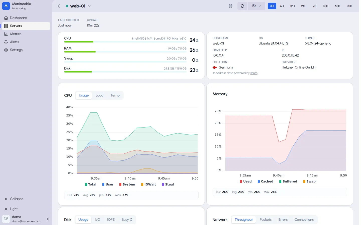The width and height of the screenshot is (361, 225).
Task: Toggle the Total series in CPU legend
Action: (91, 184)
